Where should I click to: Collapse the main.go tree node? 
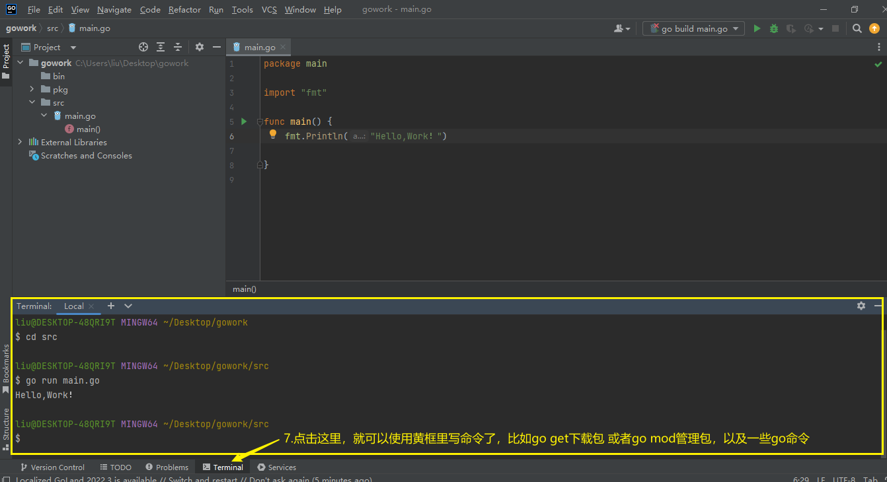tap(44, 116)
